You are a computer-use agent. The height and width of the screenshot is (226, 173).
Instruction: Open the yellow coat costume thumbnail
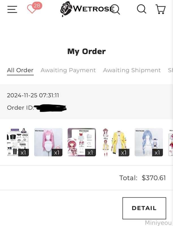(x=115, y=142)
